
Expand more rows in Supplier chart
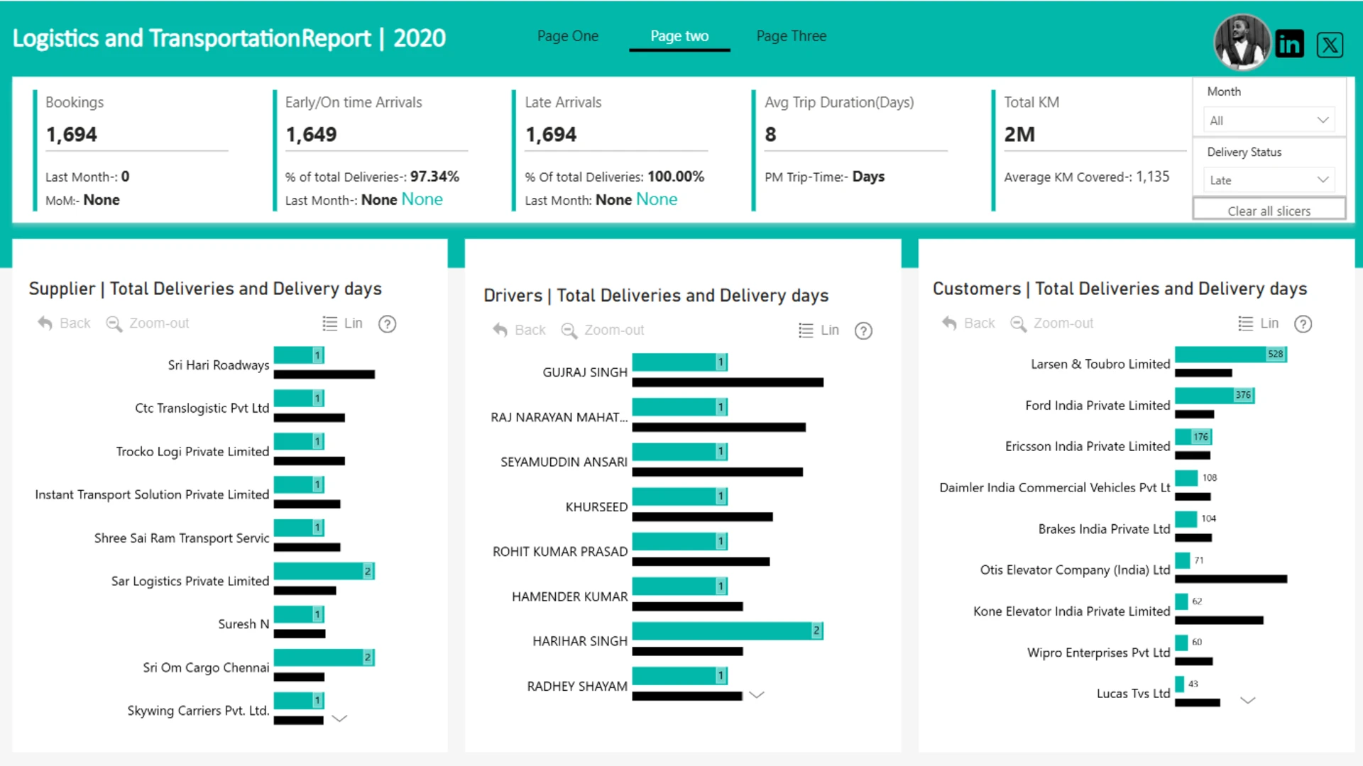(339, 718)
